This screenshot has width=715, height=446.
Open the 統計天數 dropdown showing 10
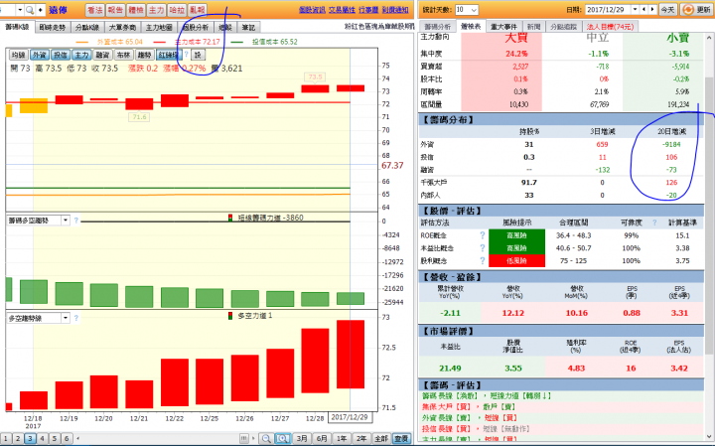tap(467, 10)
